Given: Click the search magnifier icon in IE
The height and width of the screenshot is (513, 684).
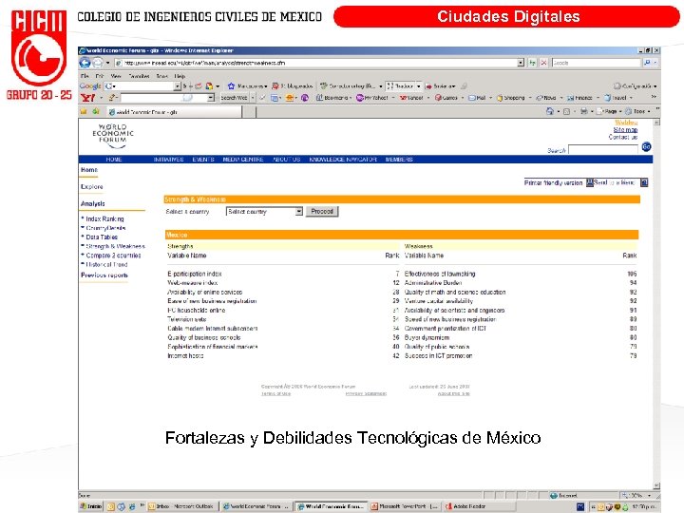Looking at the screenshot, I should [x=647, y=63].
